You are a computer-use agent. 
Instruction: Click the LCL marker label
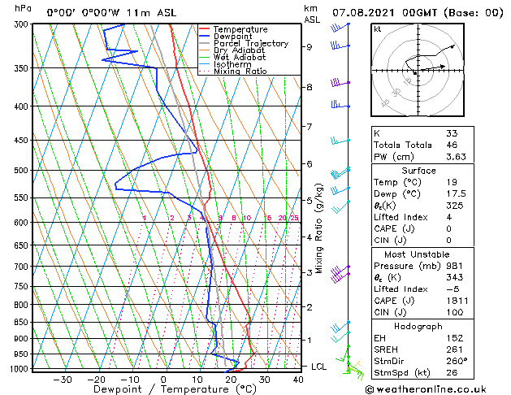pyautogui.click(x=318, y=367)
